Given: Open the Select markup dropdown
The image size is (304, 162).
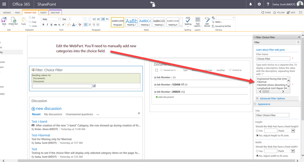Looking at the screenshot, I should point(217,22).
